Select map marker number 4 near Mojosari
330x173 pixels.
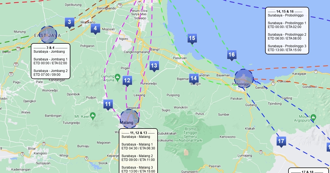coord(95,28)
